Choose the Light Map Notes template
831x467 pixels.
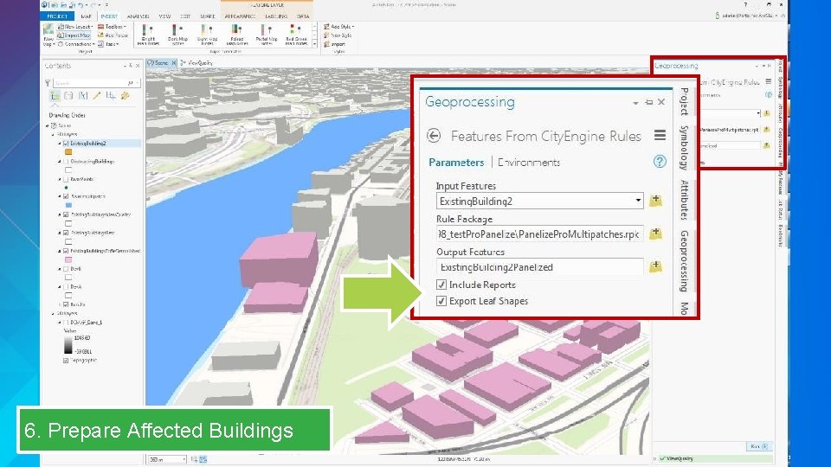pyautogui.click(x=207, y=35)
